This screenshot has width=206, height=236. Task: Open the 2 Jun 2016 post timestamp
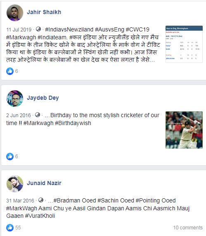coord(18,116)
